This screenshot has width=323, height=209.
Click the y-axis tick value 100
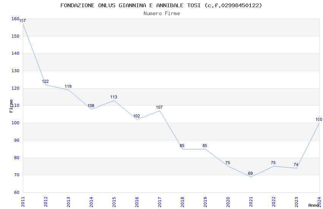(16, 123)
